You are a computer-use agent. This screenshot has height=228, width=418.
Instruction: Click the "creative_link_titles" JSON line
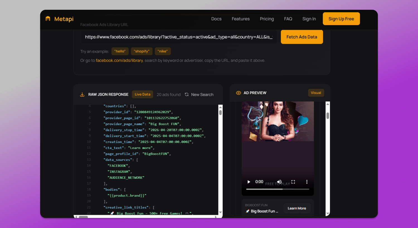pos(129,207)
